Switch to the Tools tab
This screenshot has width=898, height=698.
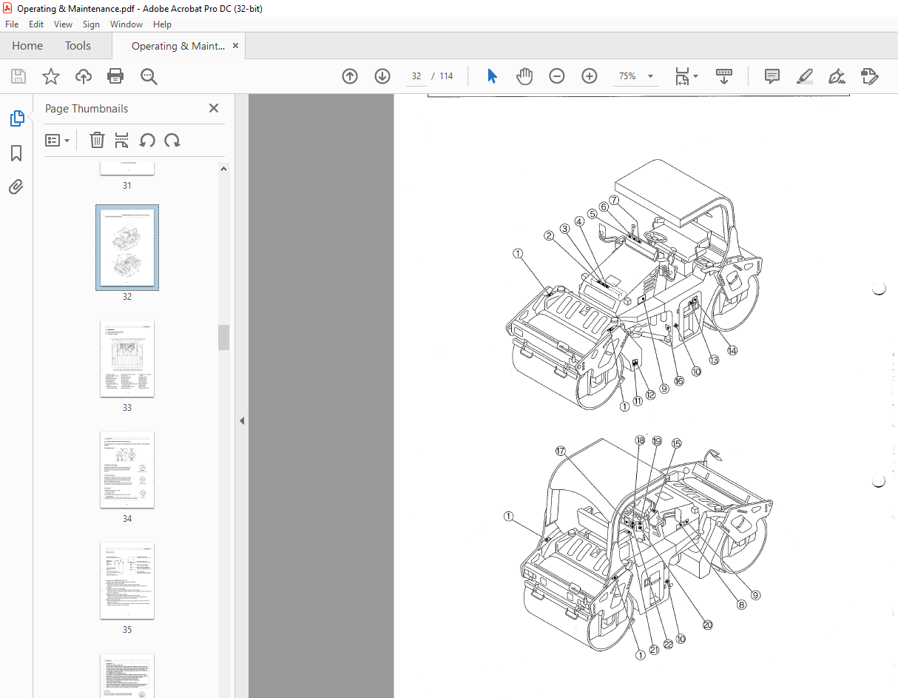click(78, 46)
